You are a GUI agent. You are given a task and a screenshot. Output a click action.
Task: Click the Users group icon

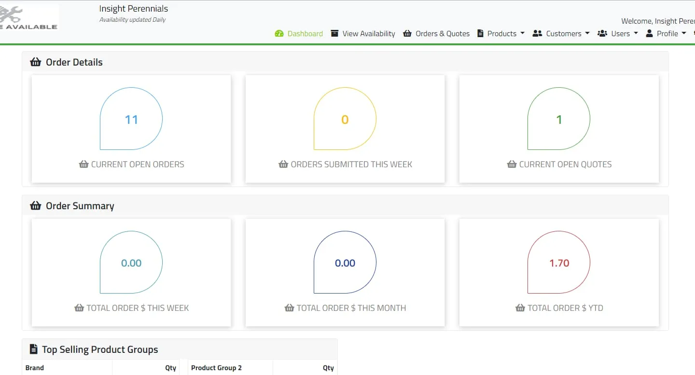(x=602, y=33)
